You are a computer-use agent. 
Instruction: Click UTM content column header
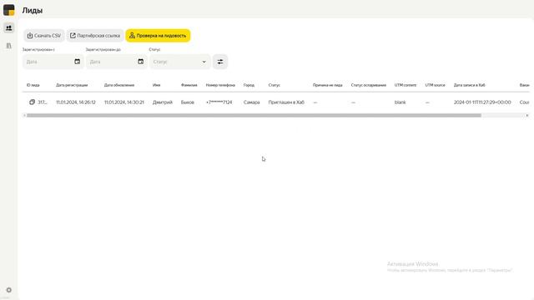pyautogui.click(x=406, y=85)
